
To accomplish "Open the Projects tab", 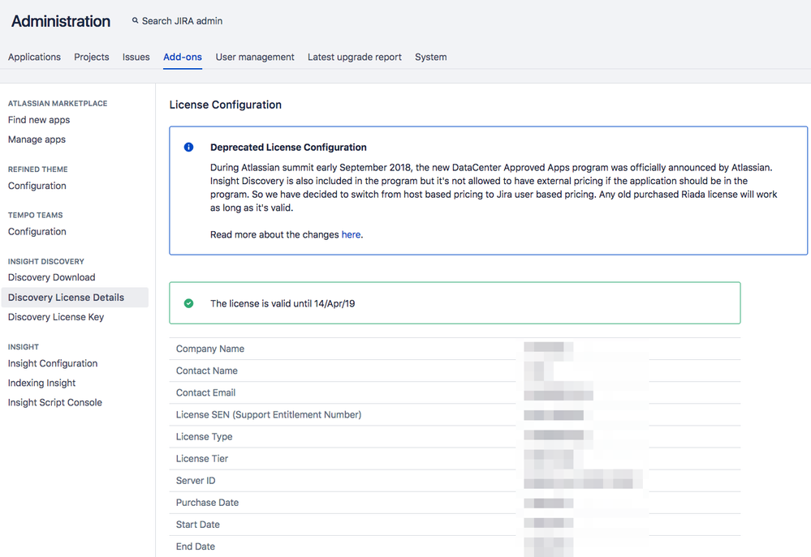I will [x=92, y=57].
